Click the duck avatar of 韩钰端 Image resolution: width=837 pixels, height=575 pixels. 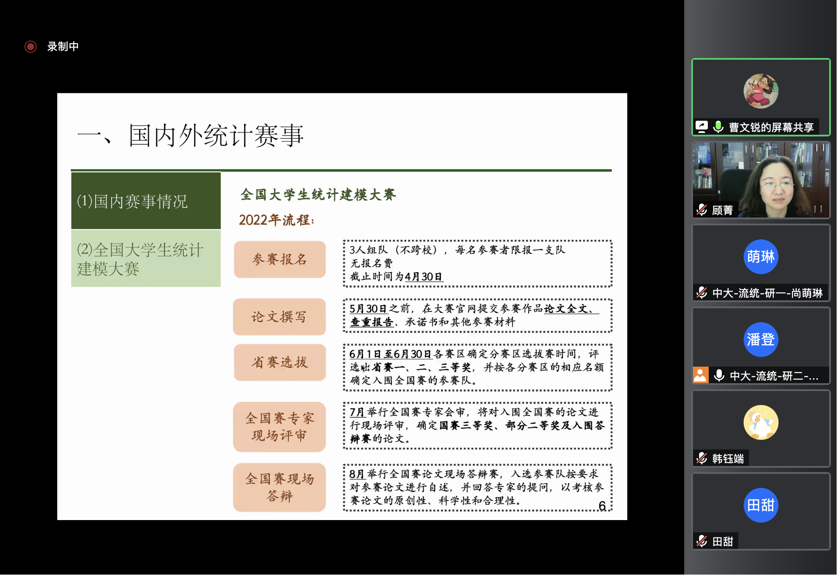(760, 422)
